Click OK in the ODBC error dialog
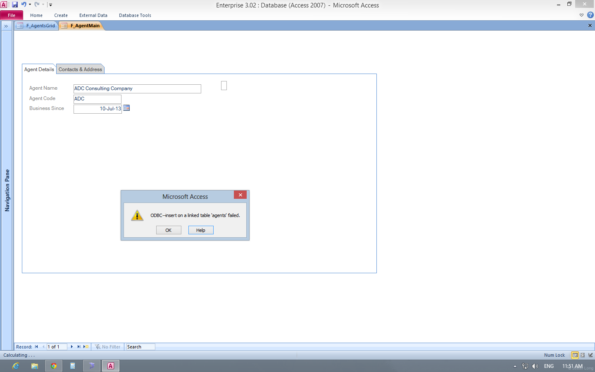 pyautogui.click(x=169, y=230)
